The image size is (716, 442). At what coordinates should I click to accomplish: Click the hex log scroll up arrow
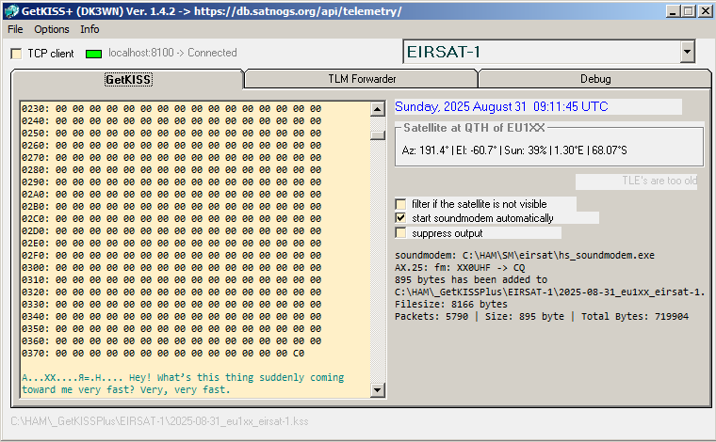[x=378, y=109]
